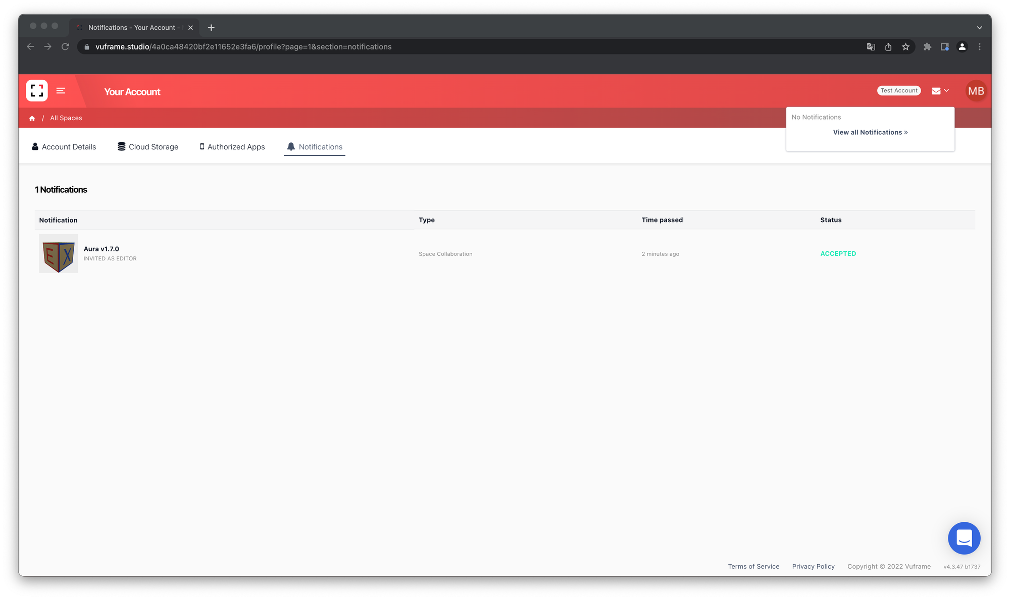Open Terms of Service link

click(753, 566)
